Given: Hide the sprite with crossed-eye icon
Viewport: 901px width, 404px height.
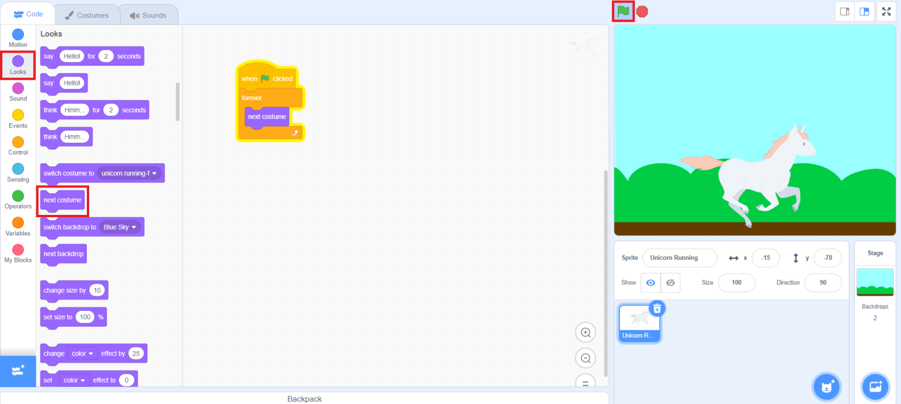Looking at the screenshot, I should pos(670,282).
